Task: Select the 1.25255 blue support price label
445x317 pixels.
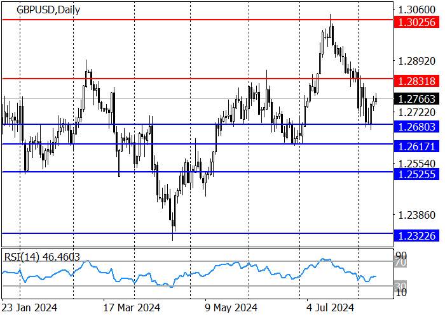Action: tap(416, 174)
